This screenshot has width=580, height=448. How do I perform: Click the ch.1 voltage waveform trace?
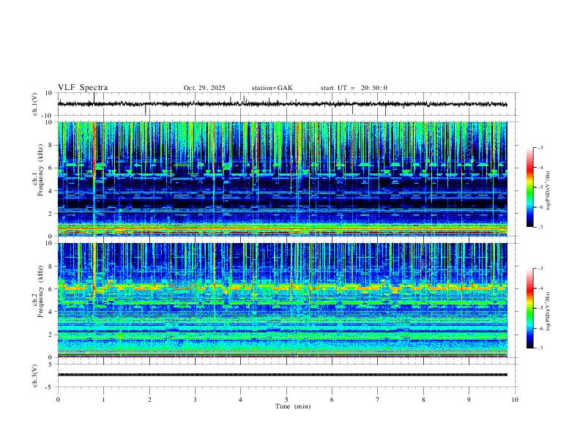[283, 104]
